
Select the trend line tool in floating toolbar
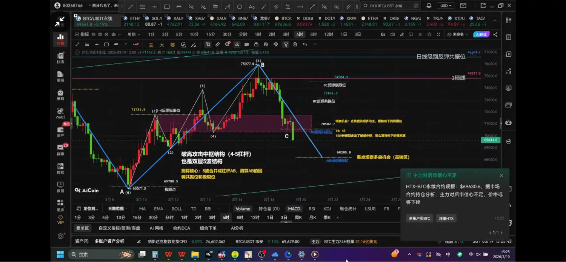point(131,7)
